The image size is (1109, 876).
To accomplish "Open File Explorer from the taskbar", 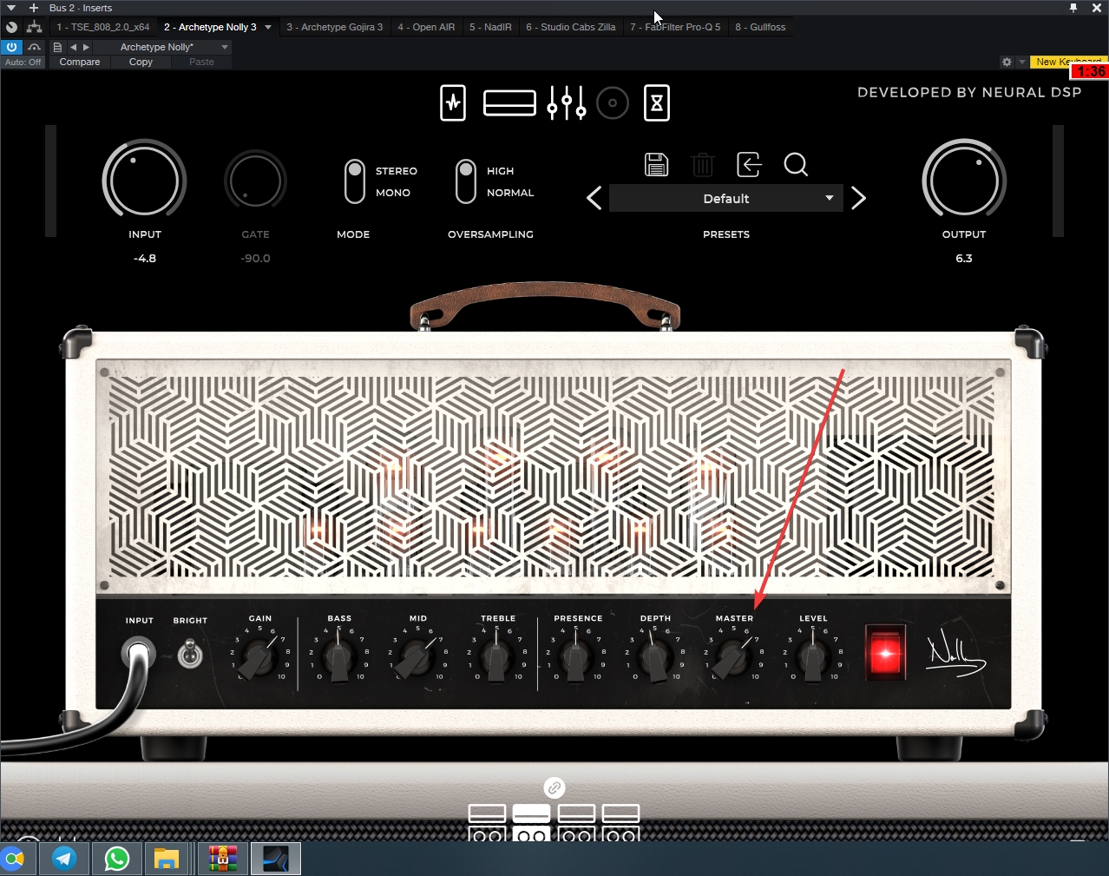I will [167, 859].
